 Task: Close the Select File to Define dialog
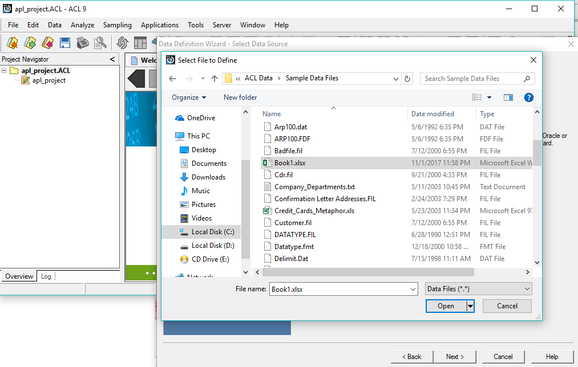(533, 60)
